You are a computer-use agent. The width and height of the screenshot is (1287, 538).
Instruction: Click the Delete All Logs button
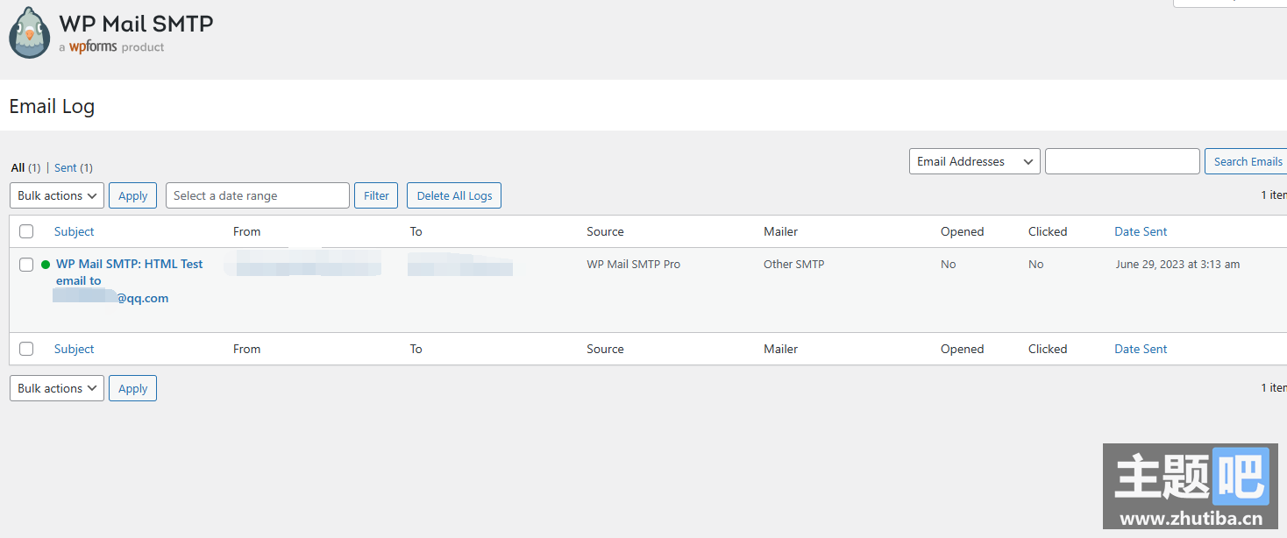(x=454, y=195)
